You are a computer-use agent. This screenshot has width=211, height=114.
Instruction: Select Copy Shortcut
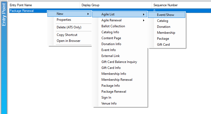[x=69, y=35]
